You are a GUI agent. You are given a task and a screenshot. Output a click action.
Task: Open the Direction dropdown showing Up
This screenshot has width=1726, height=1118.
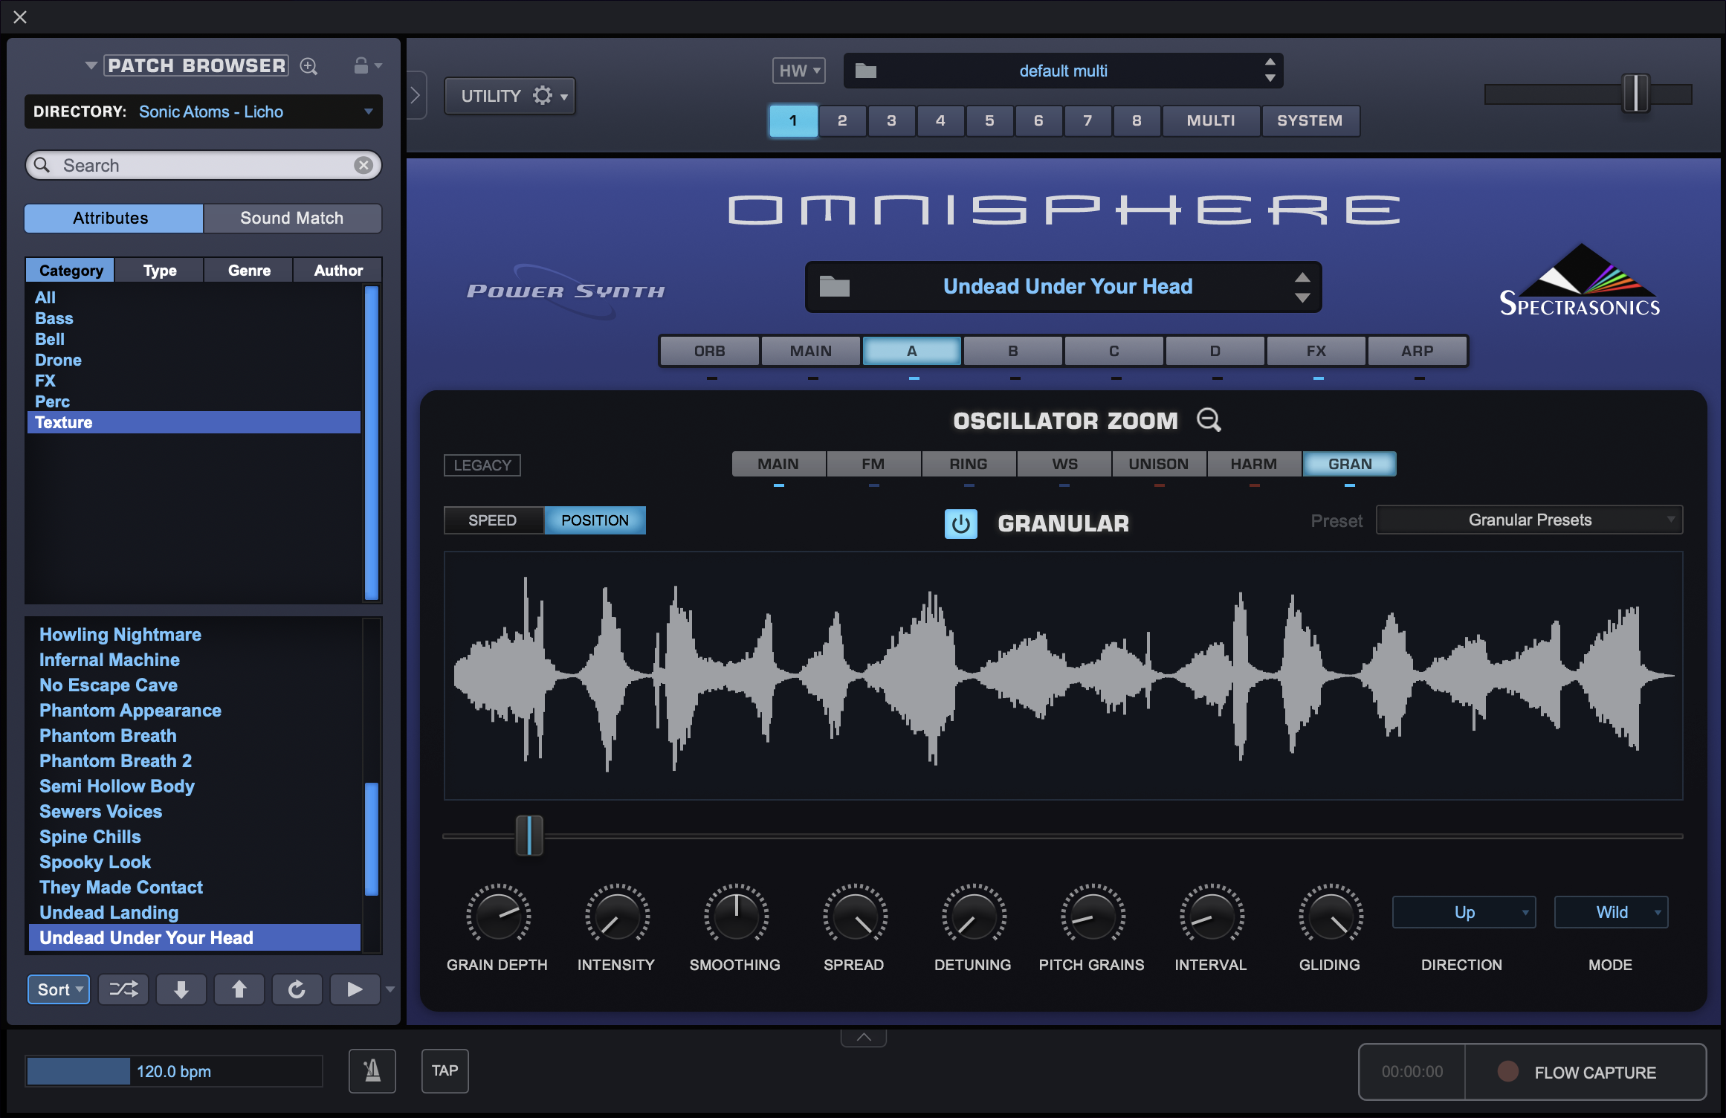coord(1464,912)
